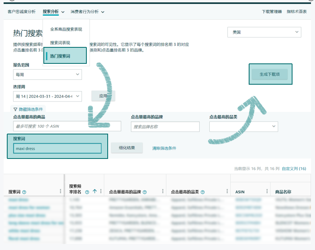The width and height of the screenshot is (315, 250).
Task: Click the 生成下载项 button
Action: point(270,74)
